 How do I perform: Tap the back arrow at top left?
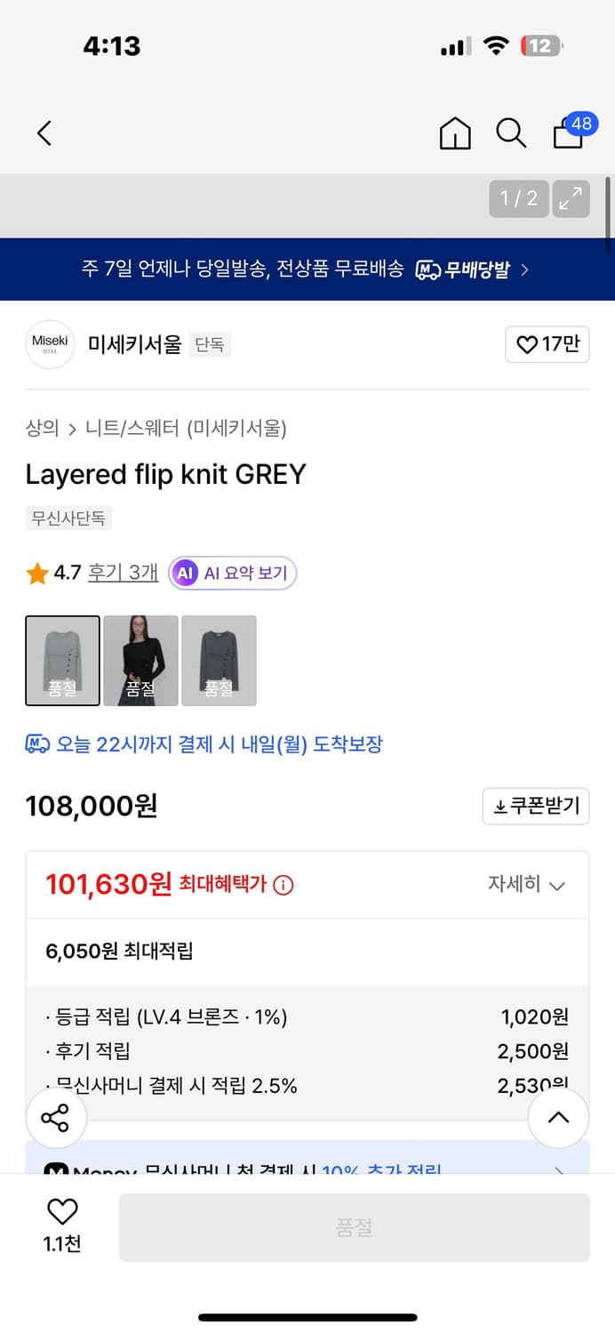click(44, 132)
